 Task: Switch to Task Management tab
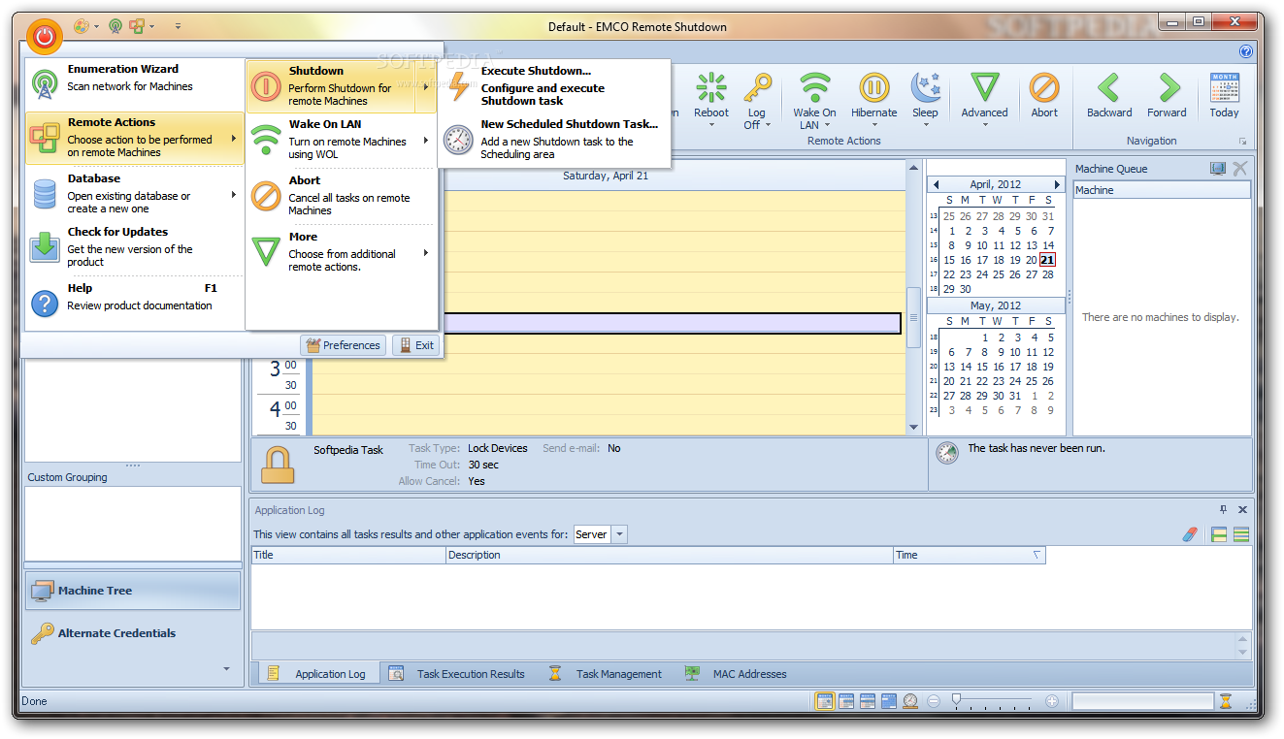[606, 674]
